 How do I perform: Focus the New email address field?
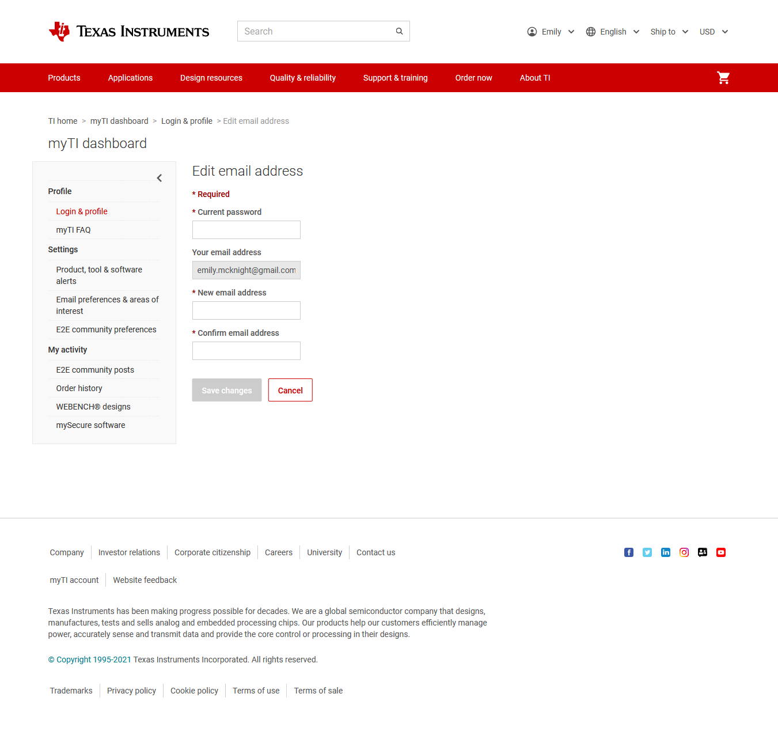click(246, 310)
